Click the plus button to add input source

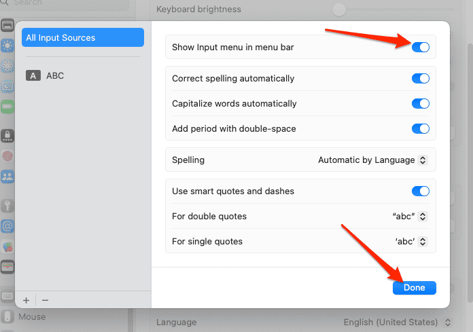pyautogui.click(x=26, y=299)
